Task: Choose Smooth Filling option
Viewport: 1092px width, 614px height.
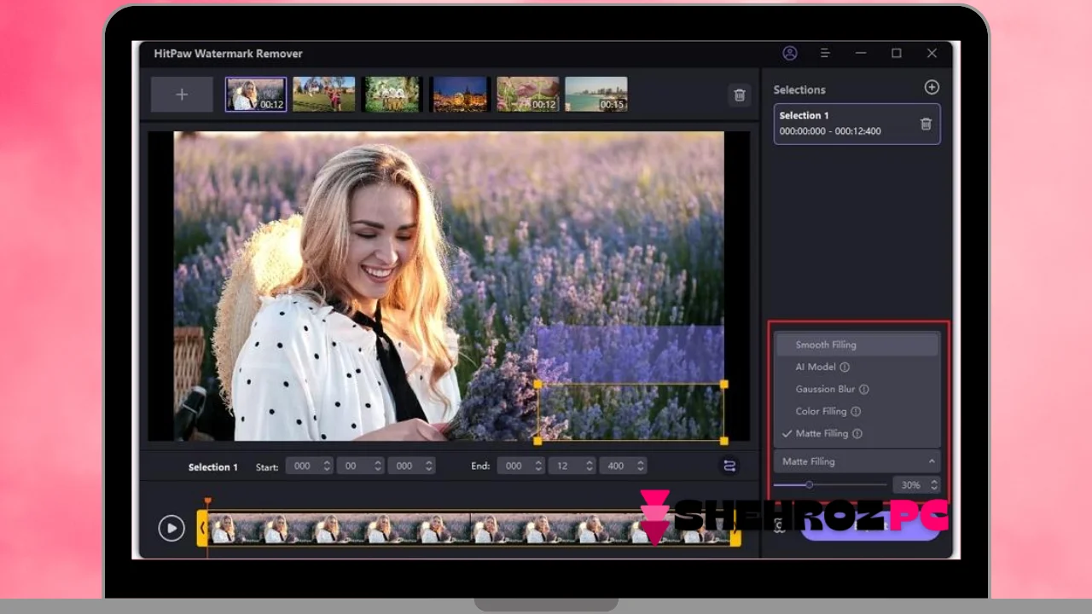Action: [x=857, y=345]
